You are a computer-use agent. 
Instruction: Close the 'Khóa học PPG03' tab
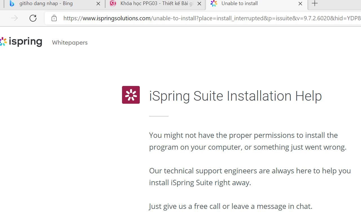[199, 4]
